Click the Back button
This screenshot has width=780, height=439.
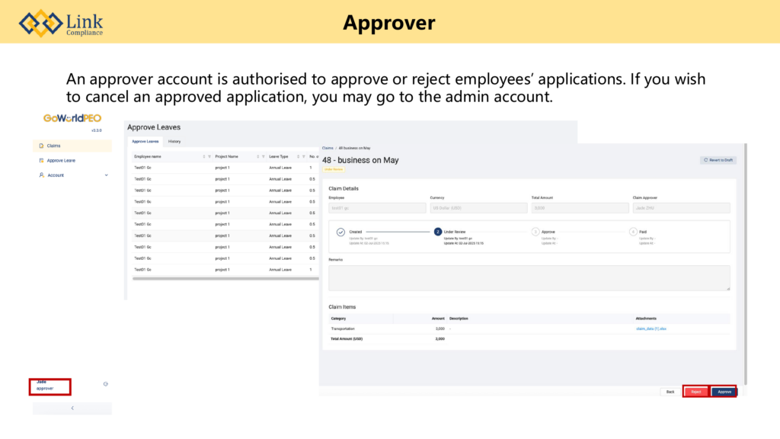(x=670, y=391)
